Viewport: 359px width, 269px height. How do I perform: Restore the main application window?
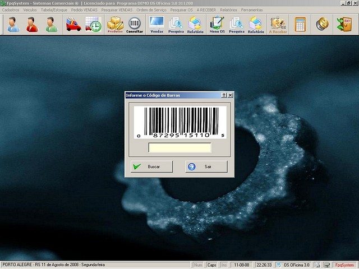tap(349, 3)
